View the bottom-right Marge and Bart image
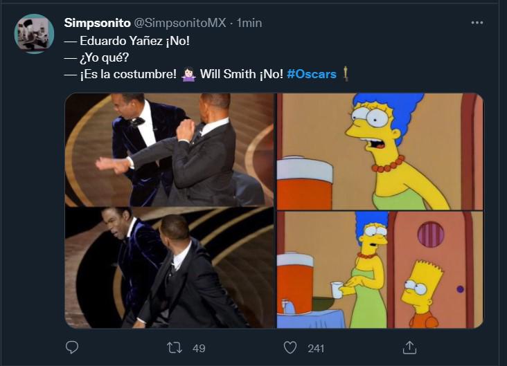 point(380,268)
